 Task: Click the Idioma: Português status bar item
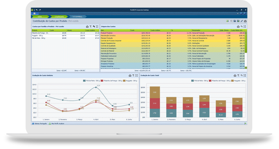39,124
